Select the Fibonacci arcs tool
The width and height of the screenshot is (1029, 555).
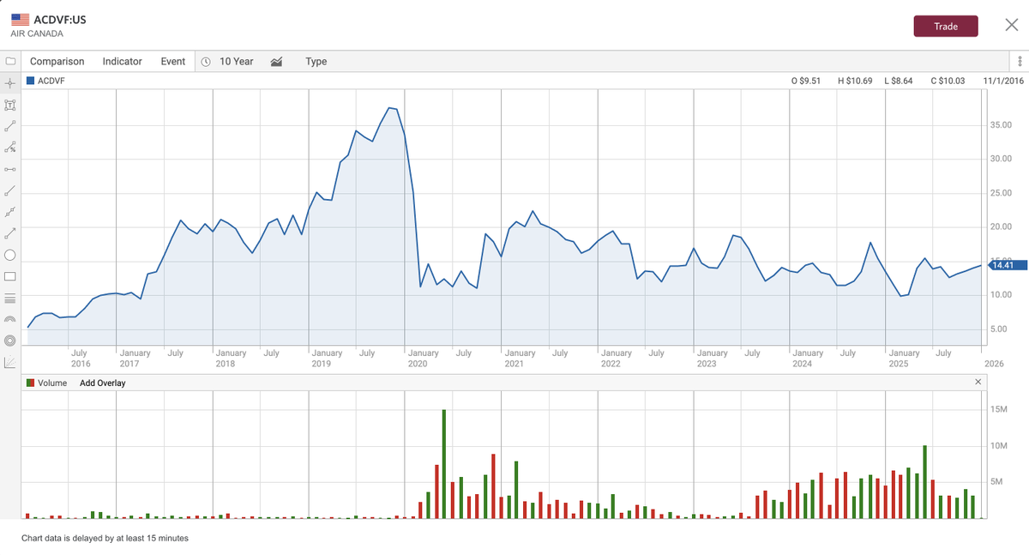point(10,319)
